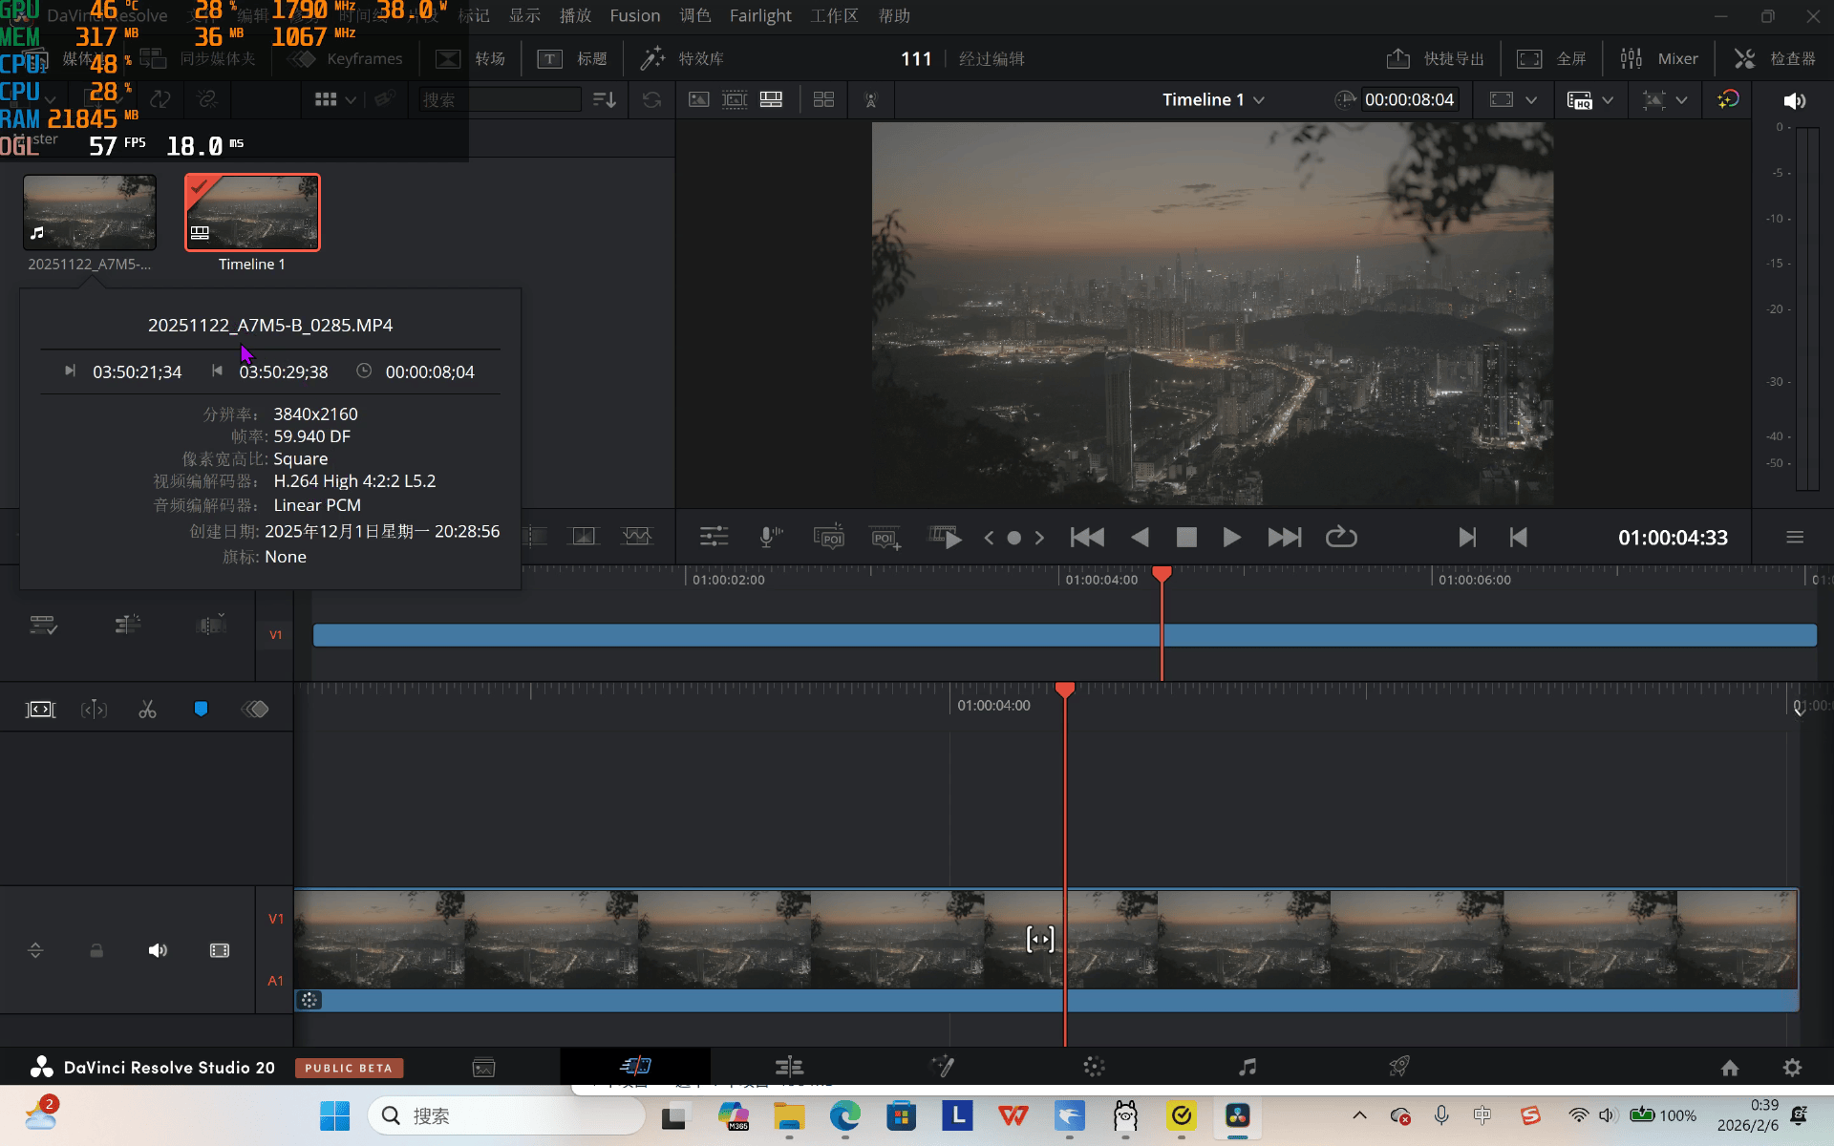
Task: Open the Fairlight menu
Action: (x=760, y=15)
